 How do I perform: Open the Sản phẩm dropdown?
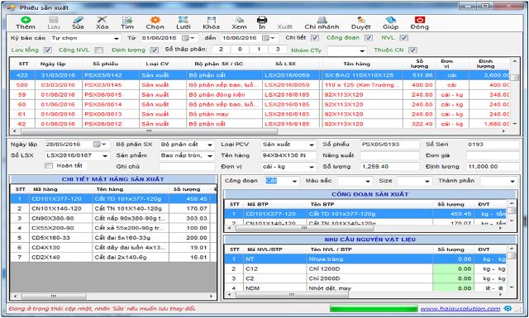[x=210, y=156]
